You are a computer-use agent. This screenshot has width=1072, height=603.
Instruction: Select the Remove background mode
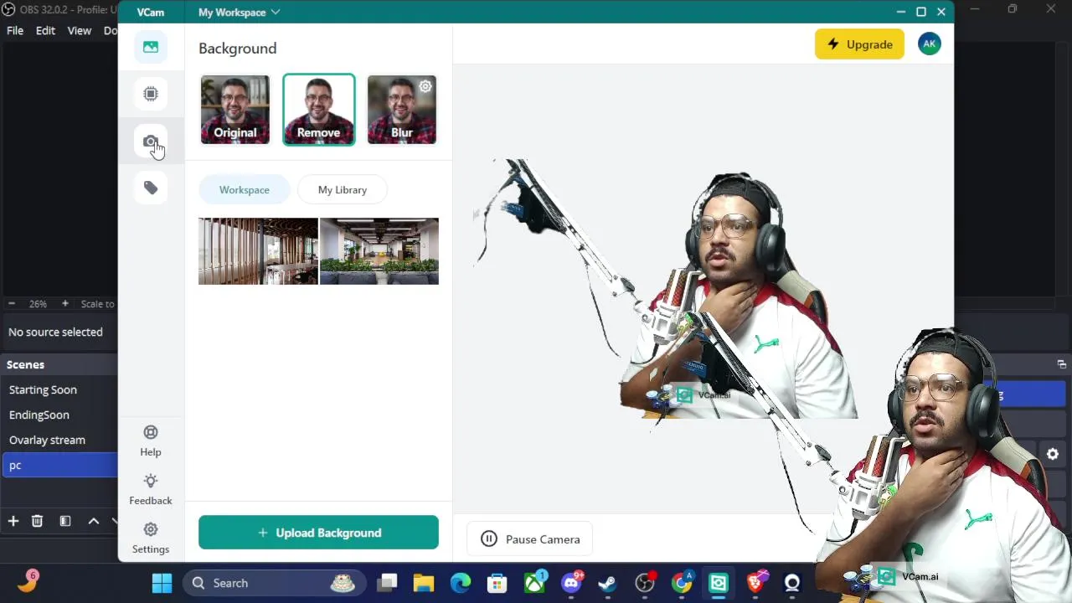(318, 110)
